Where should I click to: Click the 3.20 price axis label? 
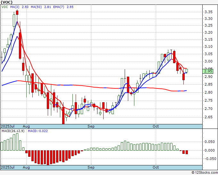(x=209, y=32)
